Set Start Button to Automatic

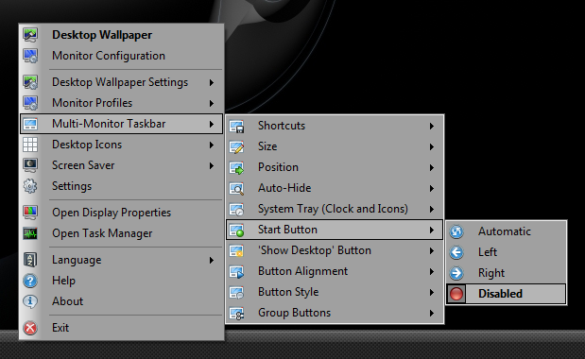coord(506,231)
